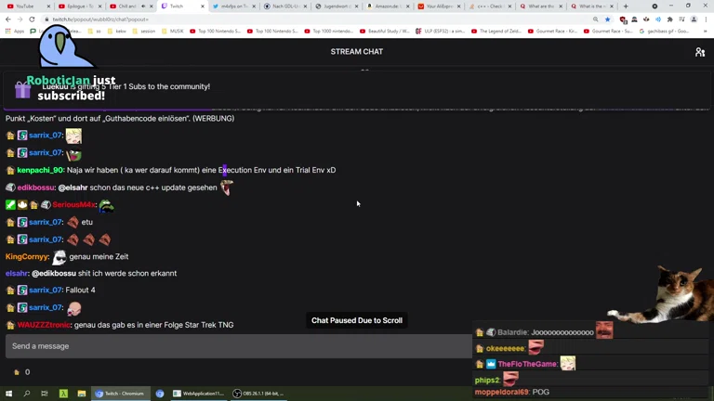The width and height of the screenshot is (714, 401).
Task: Click the KingCornyy username in chat
Action: pos(27,256)
